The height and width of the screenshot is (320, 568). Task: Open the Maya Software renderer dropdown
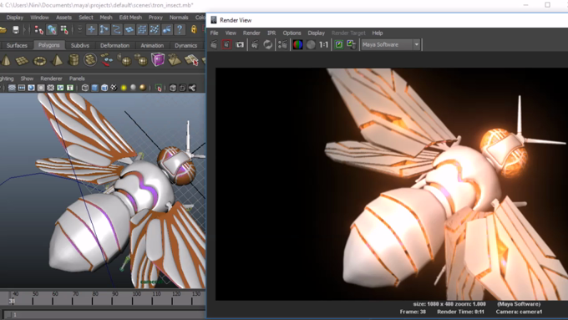(x=390, y=44)
